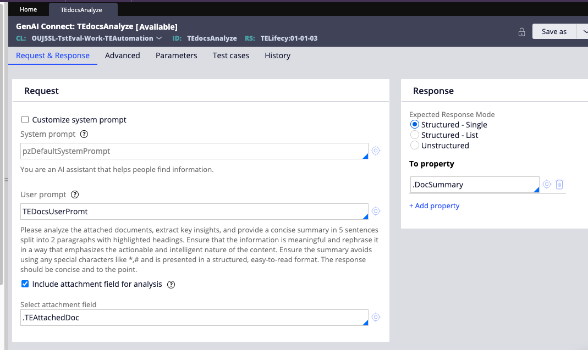Screen dimensions: 588x350
Task: Open the attachment field property crosshair icon
Action: tap(376, 317)
